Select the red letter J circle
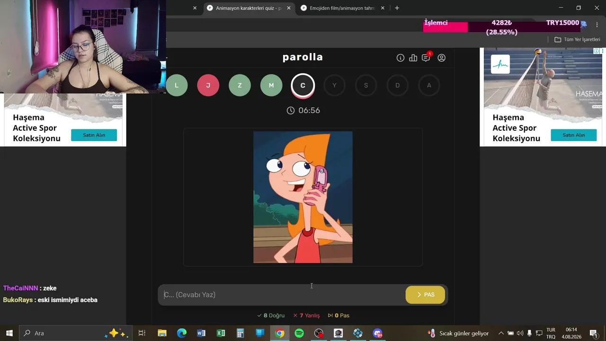The image size is (606, 341). pos(208,85)
